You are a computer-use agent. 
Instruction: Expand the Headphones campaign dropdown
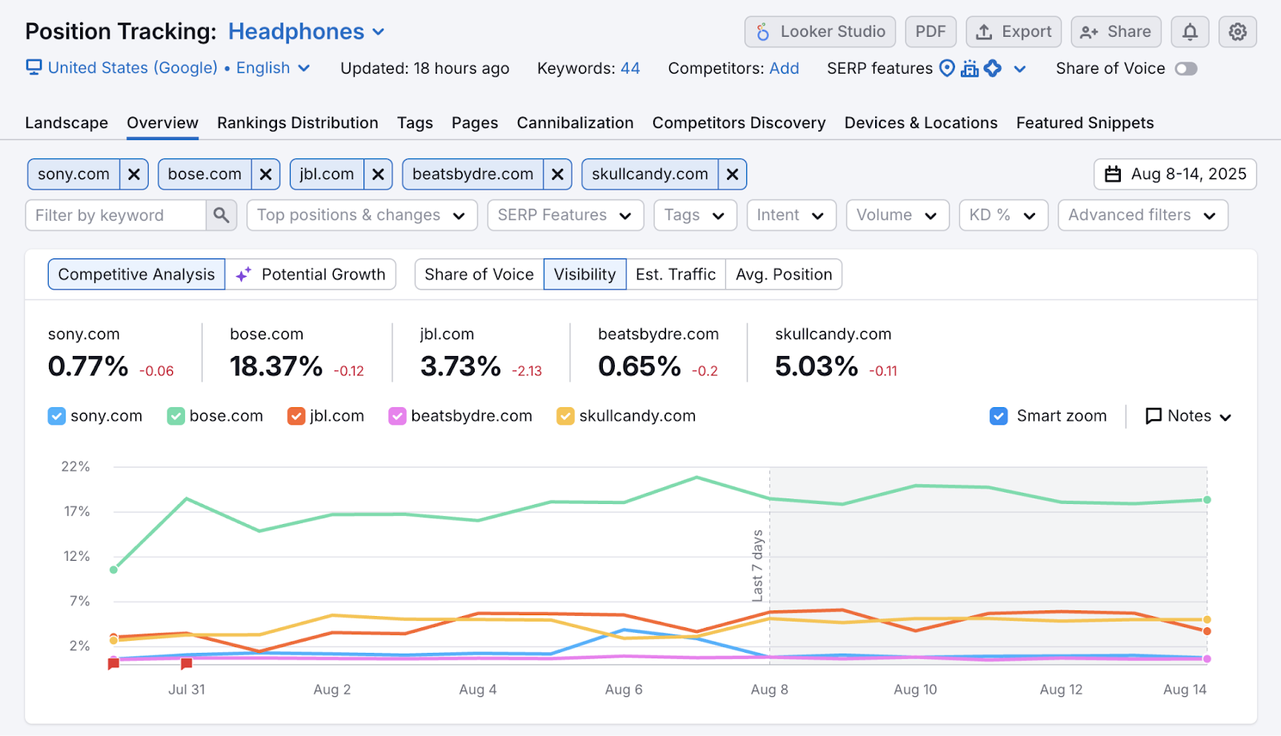(x=377, y=31)
